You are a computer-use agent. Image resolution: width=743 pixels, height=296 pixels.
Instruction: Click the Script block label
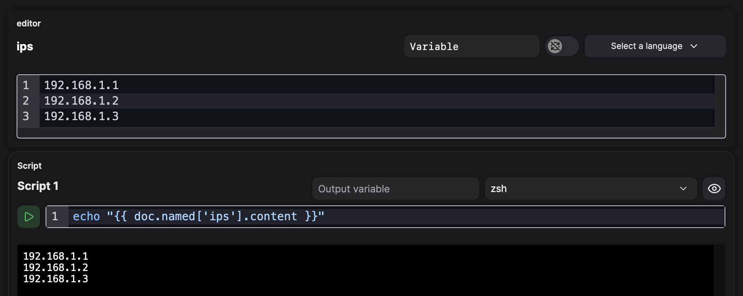(29, 166)
